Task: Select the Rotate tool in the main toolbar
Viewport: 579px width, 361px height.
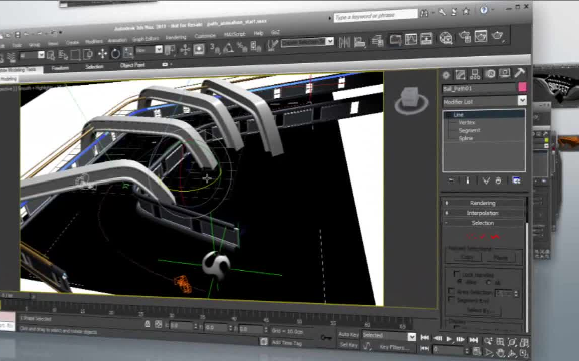Action: (115, 53)
